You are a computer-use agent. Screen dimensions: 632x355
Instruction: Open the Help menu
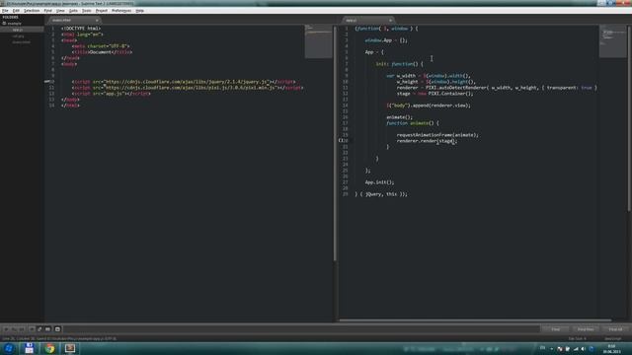[x=140, y=11]
